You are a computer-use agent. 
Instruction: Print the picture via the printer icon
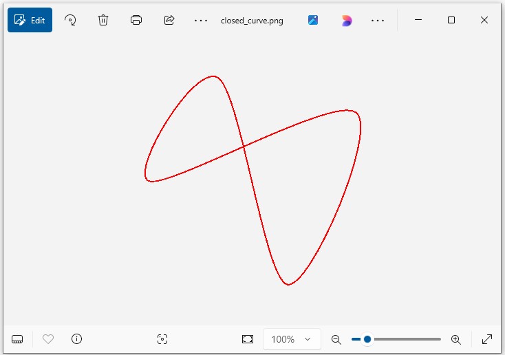[136, 20]
